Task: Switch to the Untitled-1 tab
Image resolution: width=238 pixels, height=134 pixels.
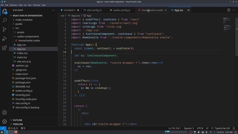Action: pyautogui.click(x=70, y=10)
